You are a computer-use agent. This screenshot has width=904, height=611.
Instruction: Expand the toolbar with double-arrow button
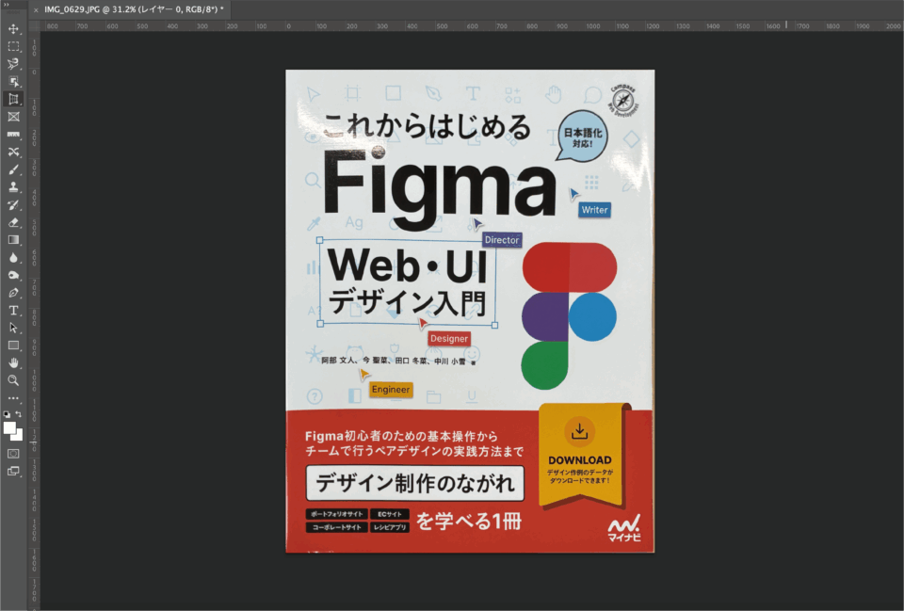click(7, 4)
